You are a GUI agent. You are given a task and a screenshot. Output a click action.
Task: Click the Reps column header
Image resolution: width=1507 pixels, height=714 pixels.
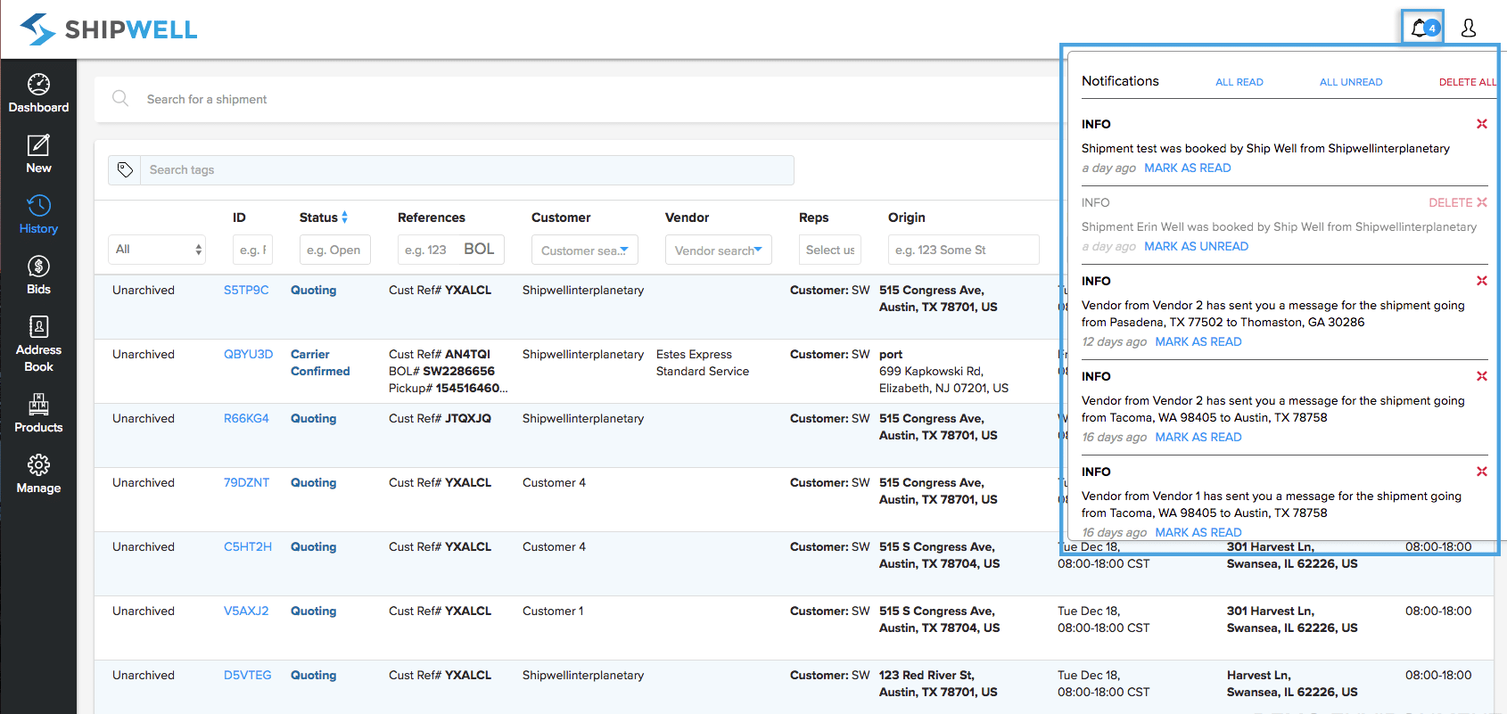pyautogui.click(x=813, y=217)
